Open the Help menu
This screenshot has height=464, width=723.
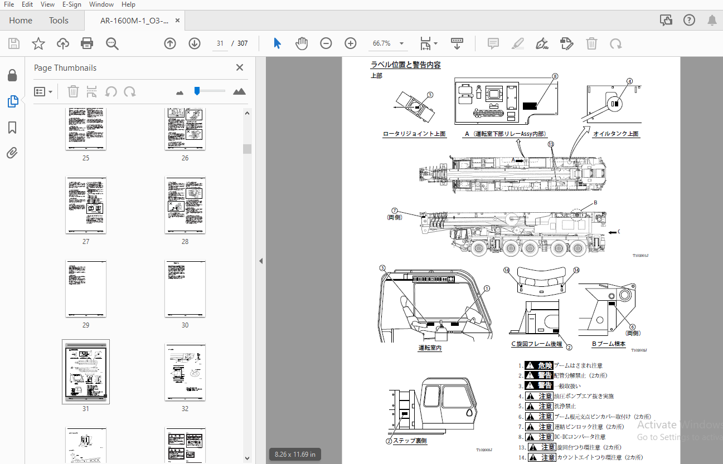(128, 4)
